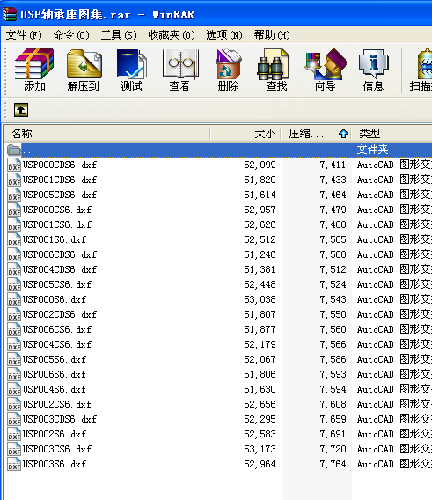Click the 文件夹 type cell in parent row
The height and width of the screenshot is (500, 432).
[x=372, y=150]
